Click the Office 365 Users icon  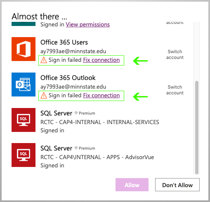coord(24,49)
